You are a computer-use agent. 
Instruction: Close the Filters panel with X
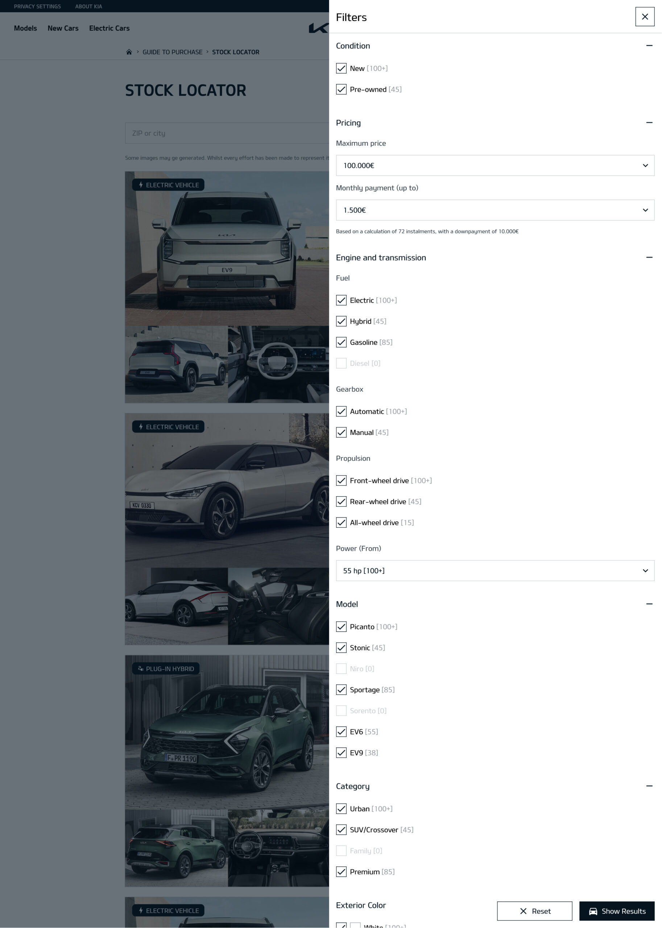[645, 17]
